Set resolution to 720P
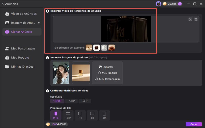The image size is (205, 128). (x=71, y=101)
